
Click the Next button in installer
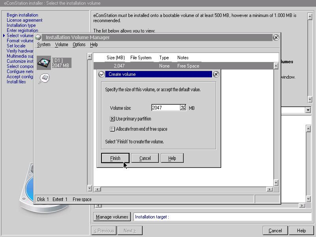(130, 231)
